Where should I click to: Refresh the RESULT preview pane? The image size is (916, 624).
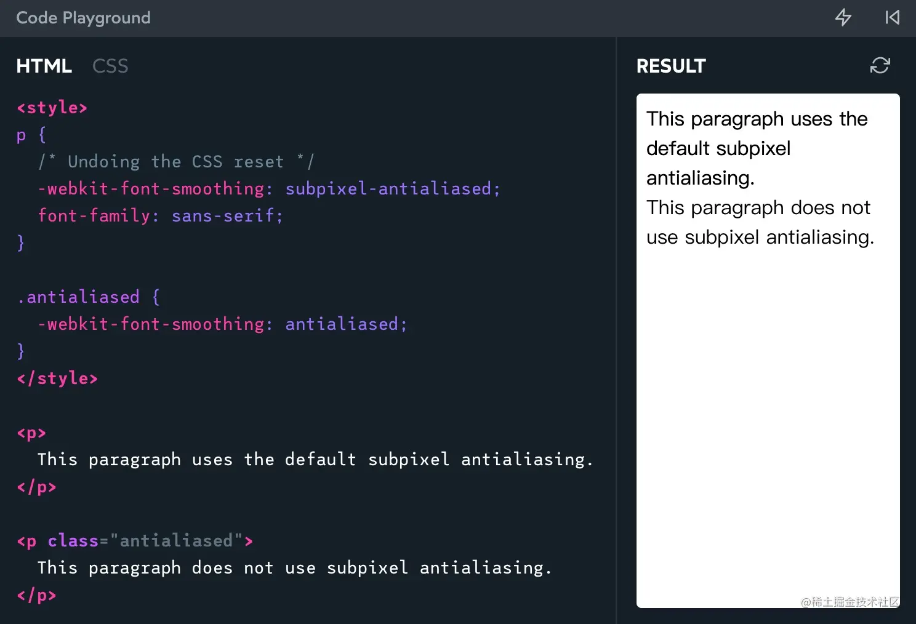tap(880, 65)
